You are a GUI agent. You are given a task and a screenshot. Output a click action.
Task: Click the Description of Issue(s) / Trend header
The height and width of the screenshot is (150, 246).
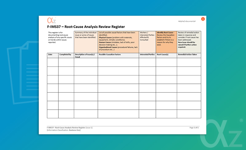85,55
